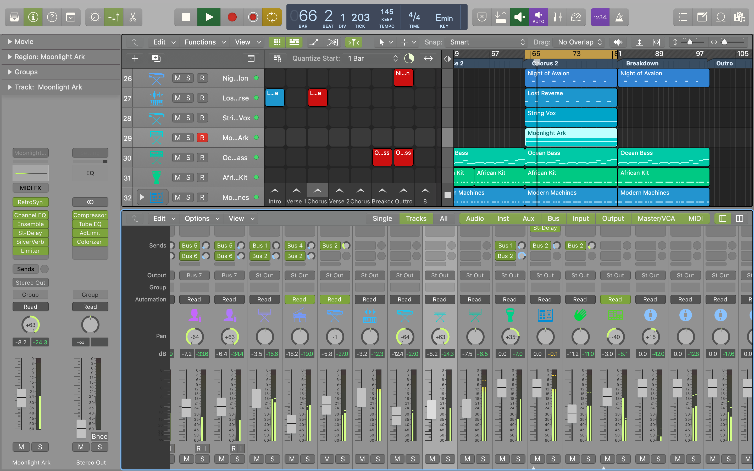Click the RetroSyn instrument slot
Image resolution: width=754 pixels, height=471 pixels.
tap(30, 202)
